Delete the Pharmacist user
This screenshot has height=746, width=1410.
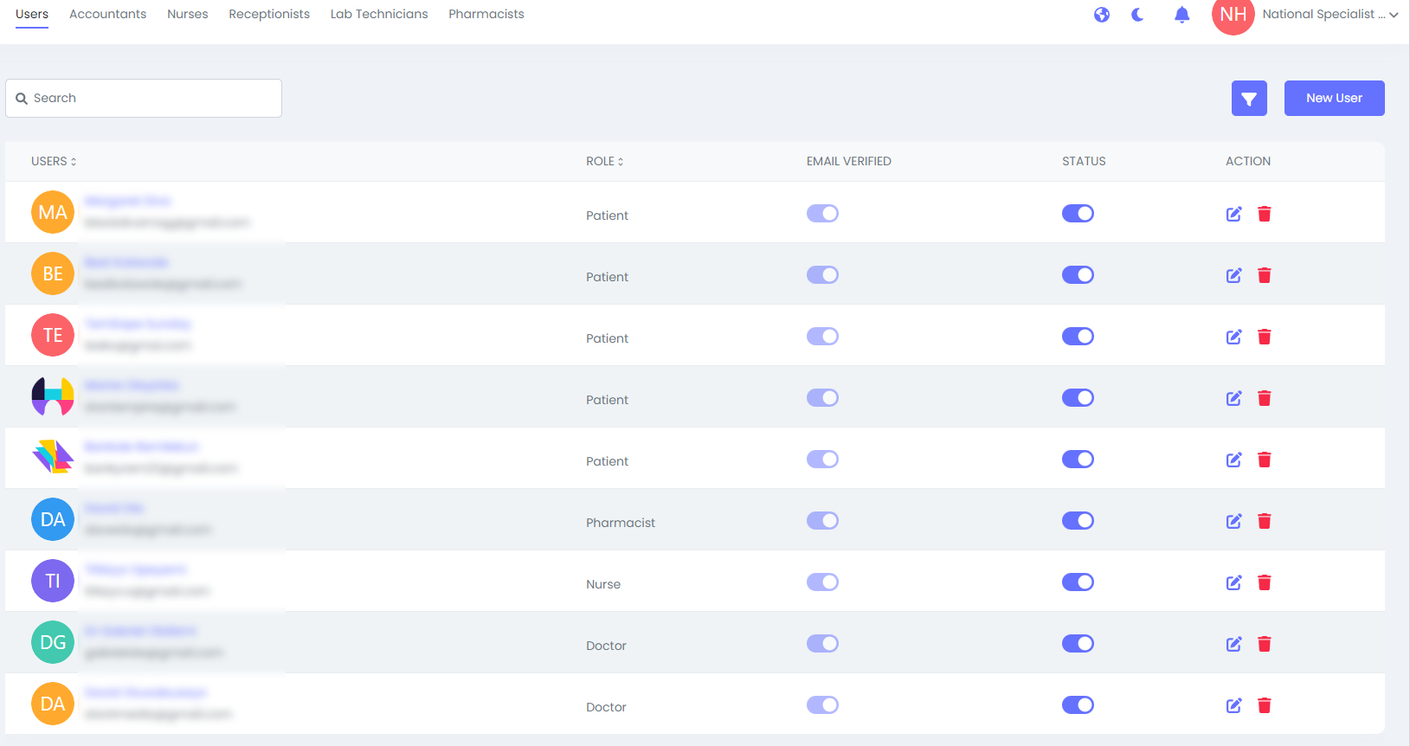point(1264,521)
